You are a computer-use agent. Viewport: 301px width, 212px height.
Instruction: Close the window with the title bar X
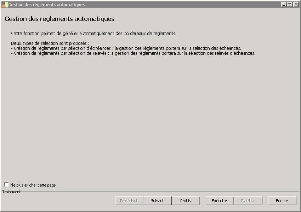296,5
